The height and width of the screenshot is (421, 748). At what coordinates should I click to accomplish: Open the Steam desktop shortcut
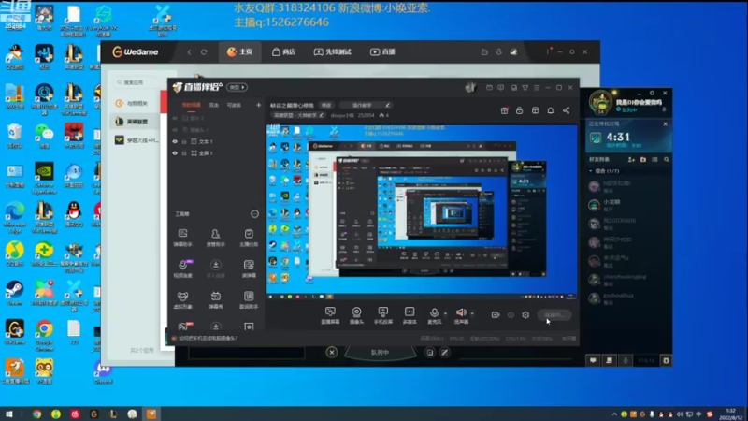click(15, 293)
